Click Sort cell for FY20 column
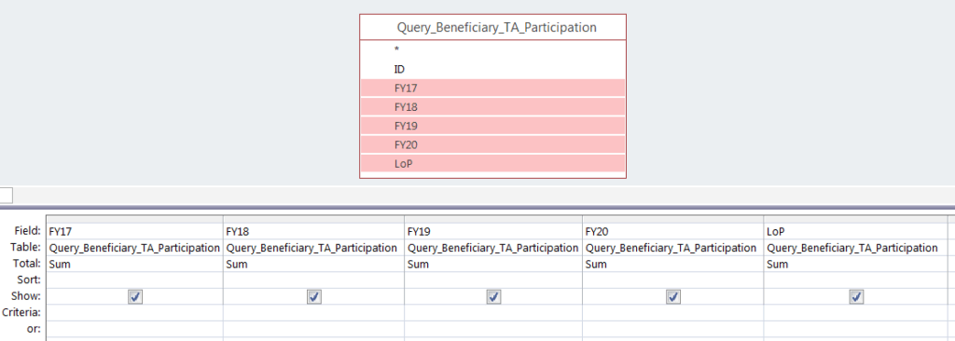This screenshot has width=955, height=341. (673, 280)
